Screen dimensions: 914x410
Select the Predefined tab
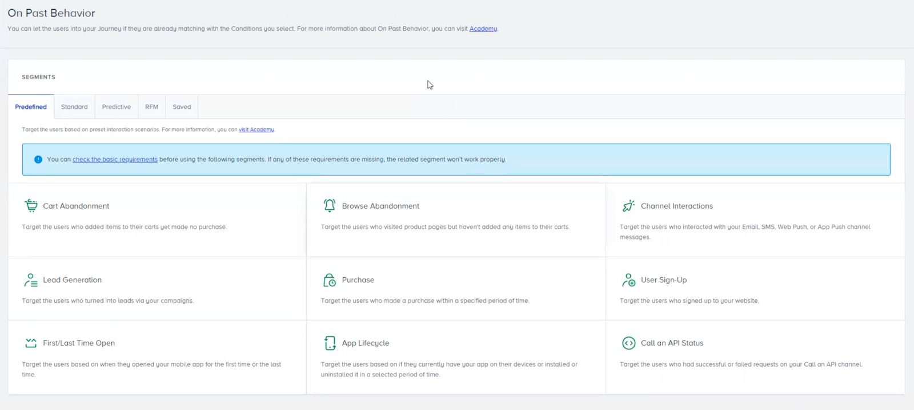pyautogui.click(x=31, y=107)
